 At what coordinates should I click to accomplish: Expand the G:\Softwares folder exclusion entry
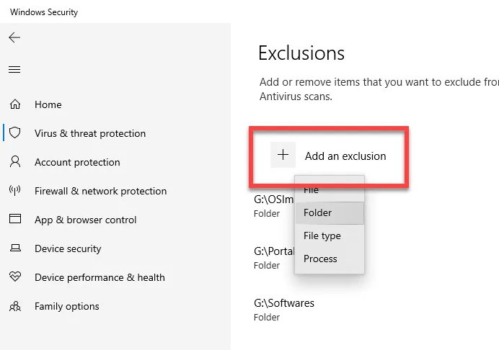coord(284,309)
